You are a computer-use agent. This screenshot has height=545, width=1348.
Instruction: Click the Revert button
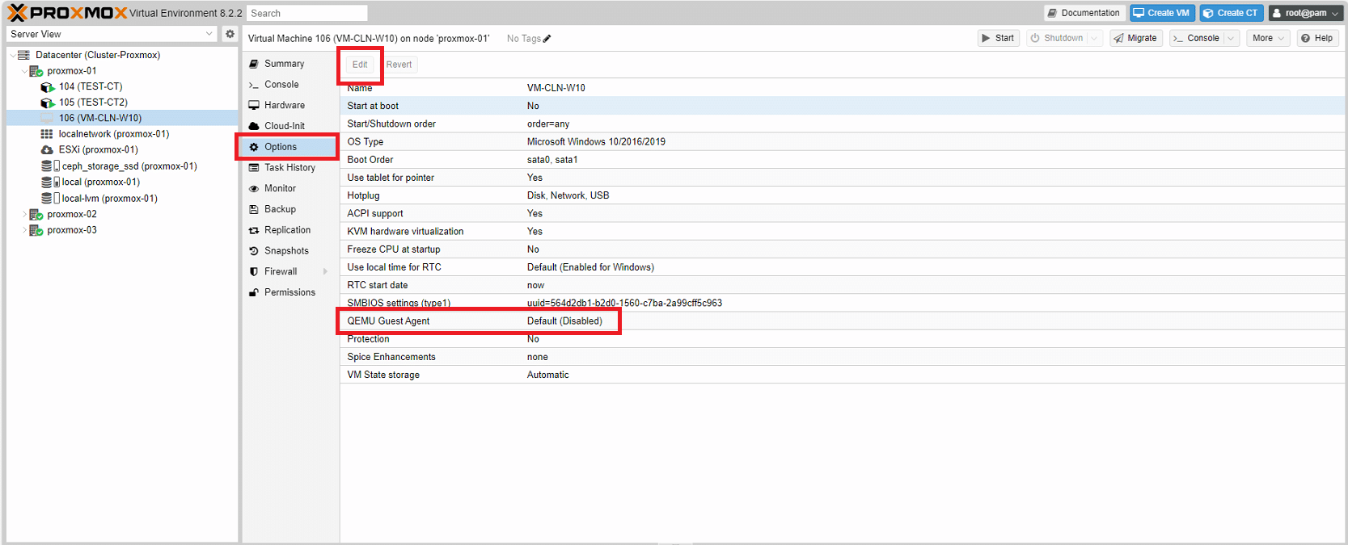pos(399,65)
